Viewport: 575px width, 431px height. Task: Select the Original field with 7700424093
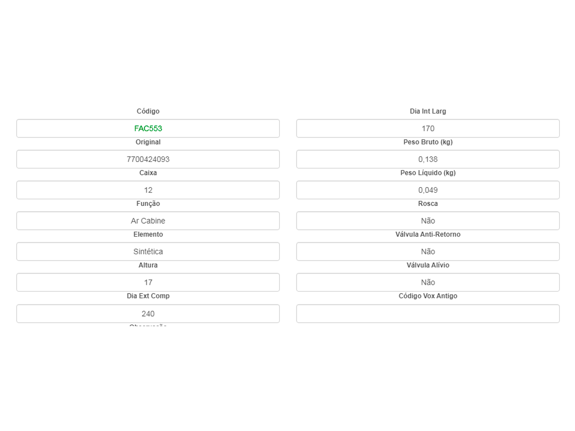[x=148, y=159]
